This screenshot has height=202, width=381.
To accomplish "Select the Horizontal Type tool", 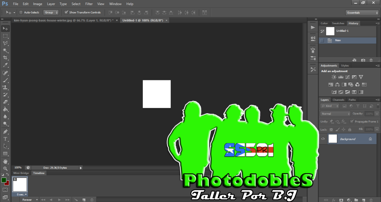I will 5,139.
